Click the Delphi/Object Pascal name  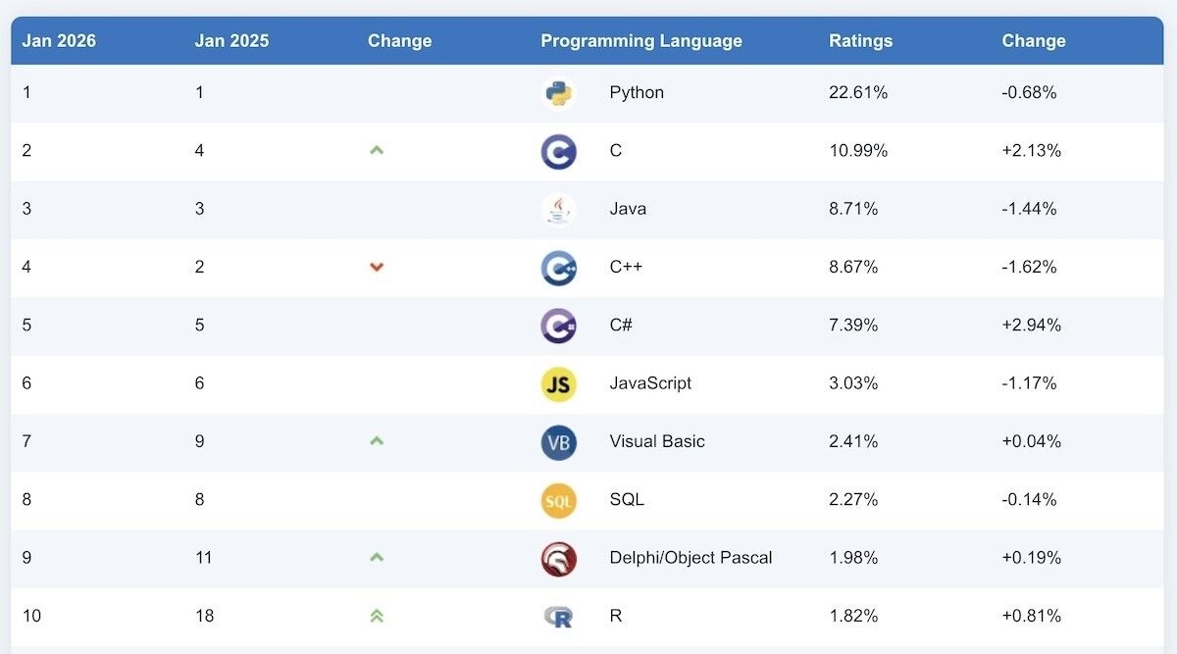tap(691, 558)
